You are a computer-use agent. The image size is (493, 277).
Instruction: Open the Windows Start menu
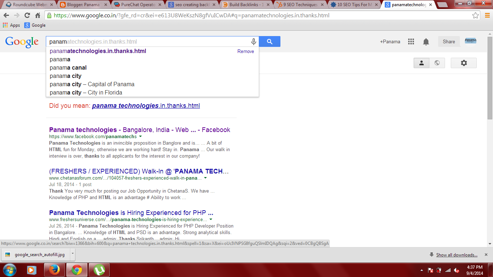pyautogui.click(x=9, y=270)
